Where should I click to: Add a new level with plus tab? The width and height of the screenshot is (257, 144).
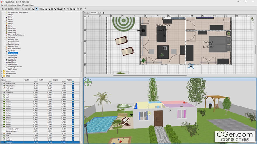coord(104,13)
